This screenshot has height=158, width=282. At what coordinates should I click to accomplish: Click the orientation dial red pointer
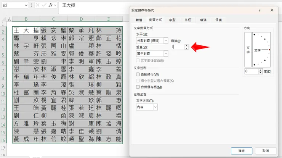pyautogui.click(x=269, y=50)
